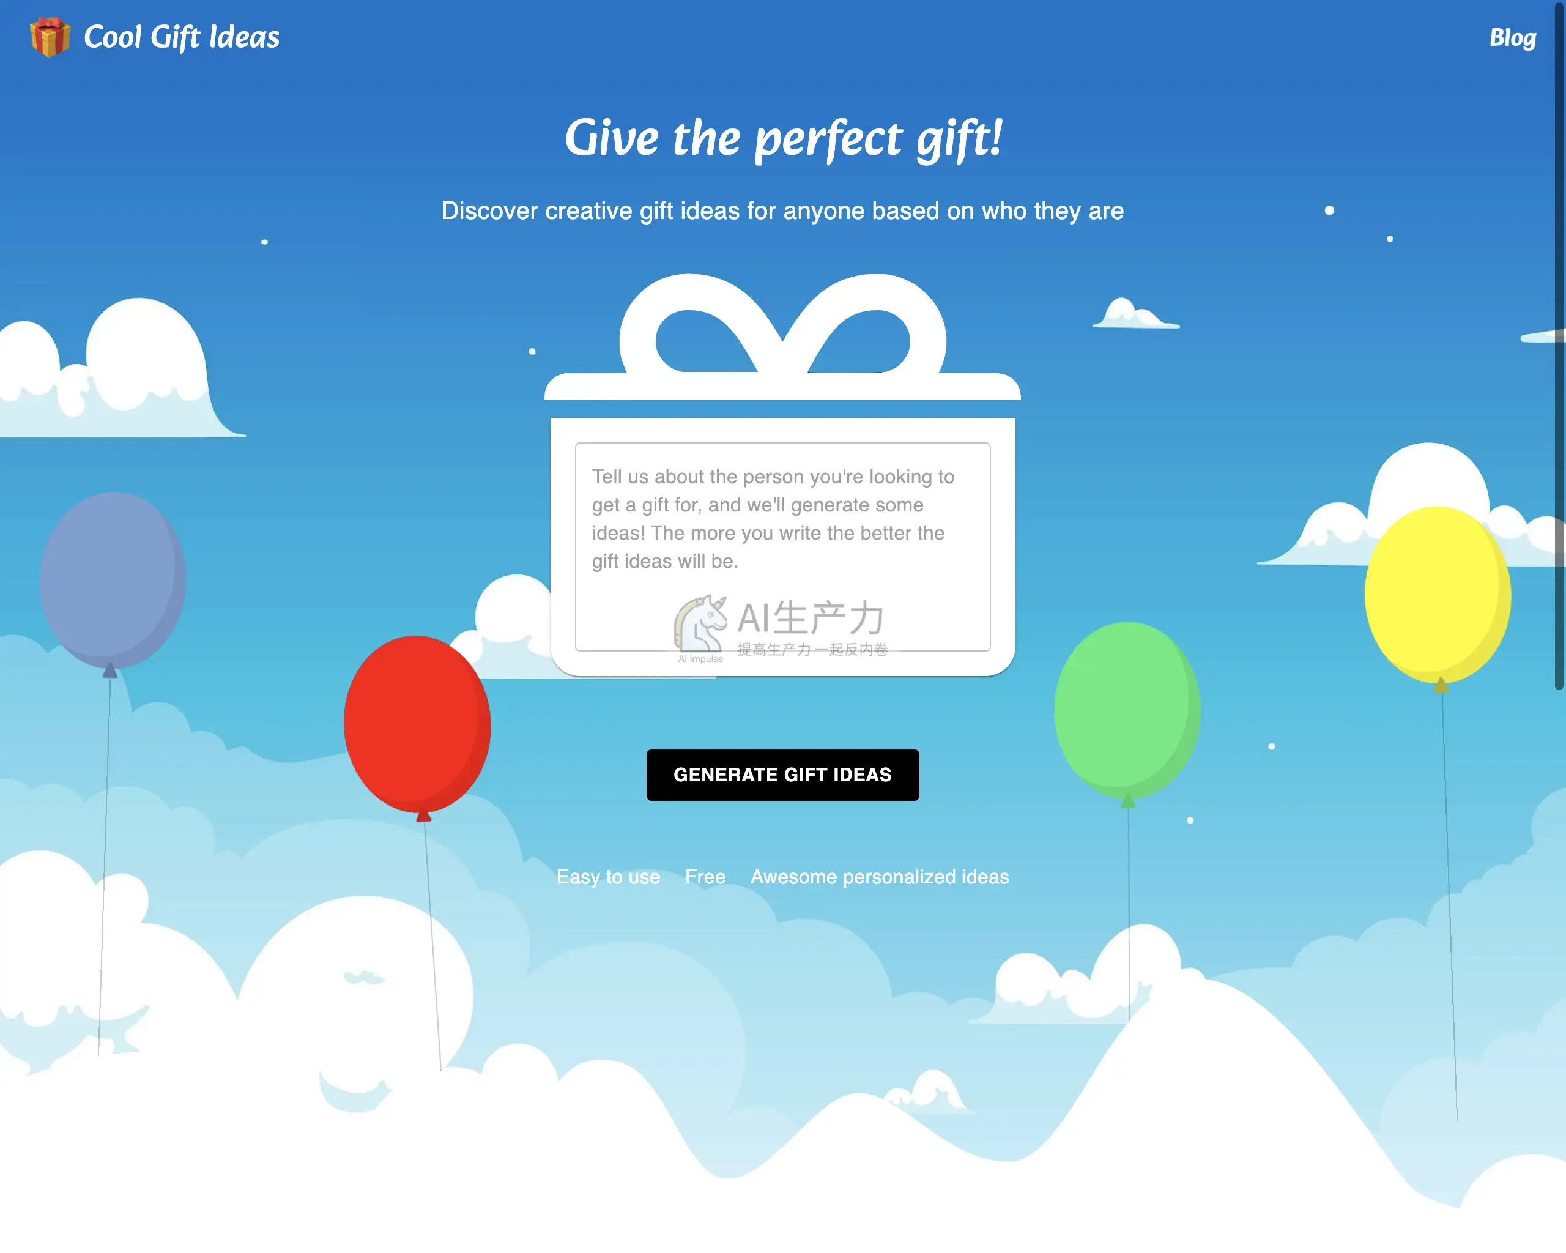The image size is (1566, 1253).
Task: Click the large white cloud at upper left
Action: click(116, 370)
